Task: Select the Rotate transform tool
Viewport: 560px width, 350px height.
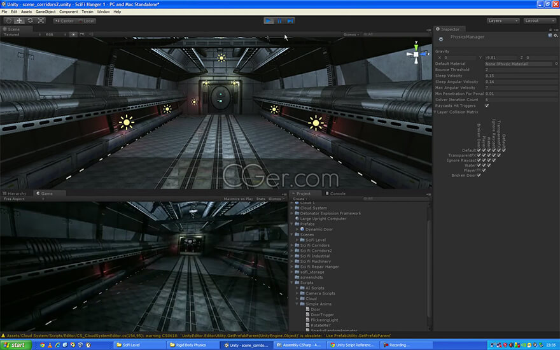Action: (x=31, y=21)
